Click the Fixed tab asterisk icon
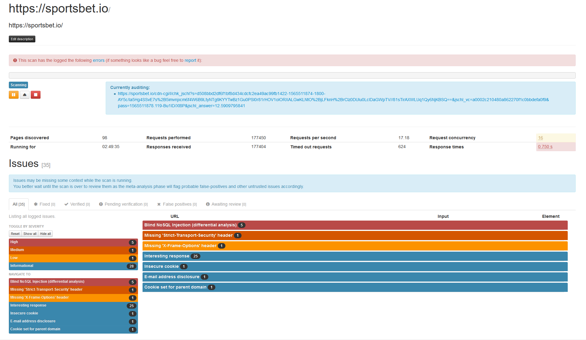 point(36,204)
